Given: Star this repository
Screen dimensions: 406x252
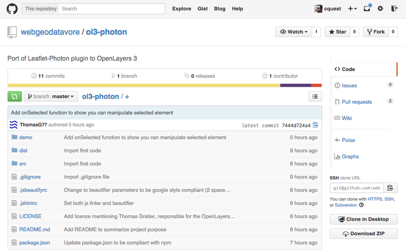Looking at the screenshot, I should pos(337,32).
